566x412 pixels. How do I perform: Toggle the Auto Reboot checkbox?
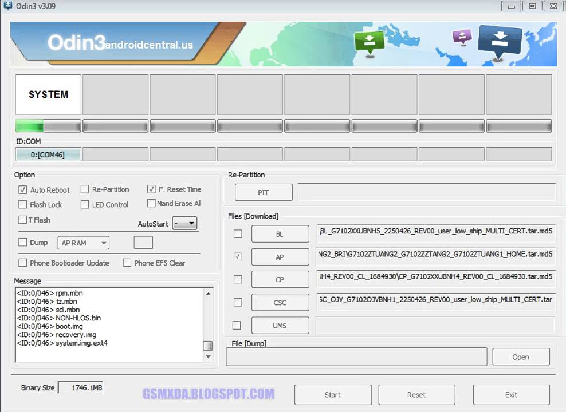pyautogui.click(x=23, y=189)
